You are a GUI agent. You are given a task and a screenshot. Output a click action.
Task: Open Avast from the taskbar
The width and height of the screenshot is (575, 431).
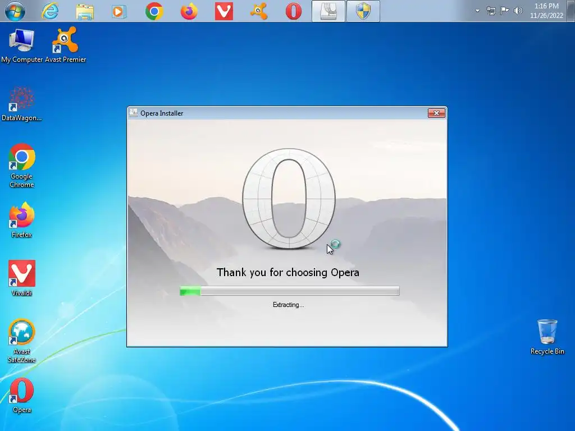[x=259, y=11]
